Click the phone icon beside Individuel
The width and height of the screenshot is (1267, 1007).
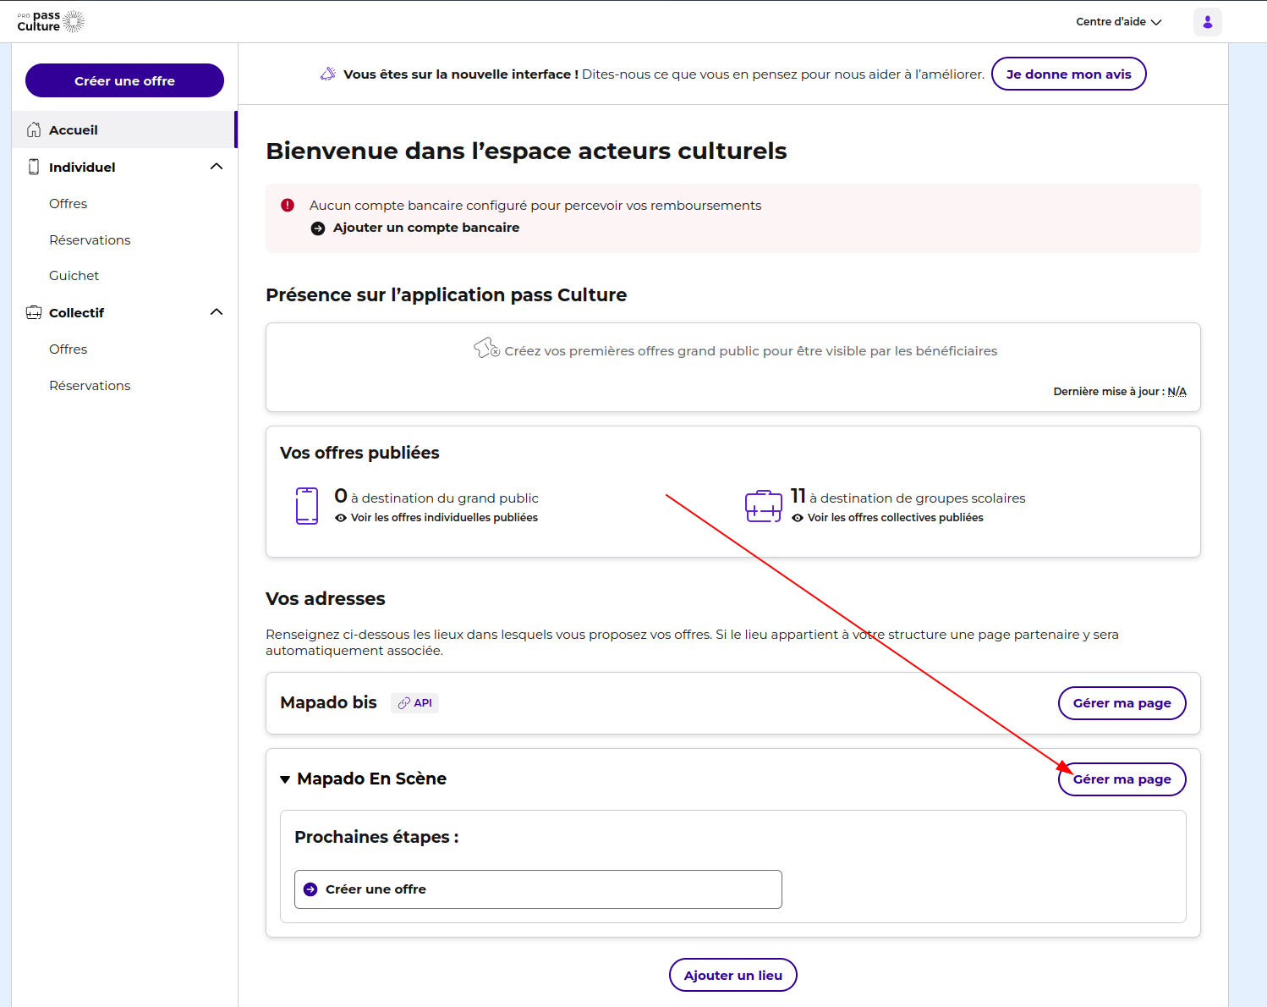pos(34,167)
